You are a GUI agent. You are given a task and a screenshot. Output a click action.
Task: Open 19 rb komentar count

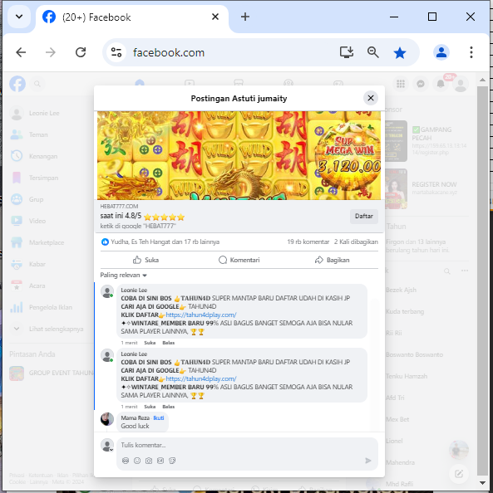point(308,242)
